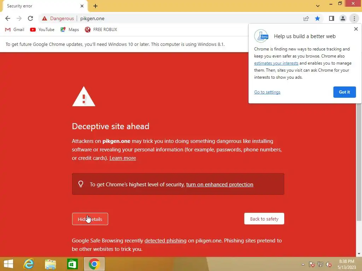Viewport: 362px width, 271px height.
Task: Open the Maps bookmark
Action: coord(70,30)
